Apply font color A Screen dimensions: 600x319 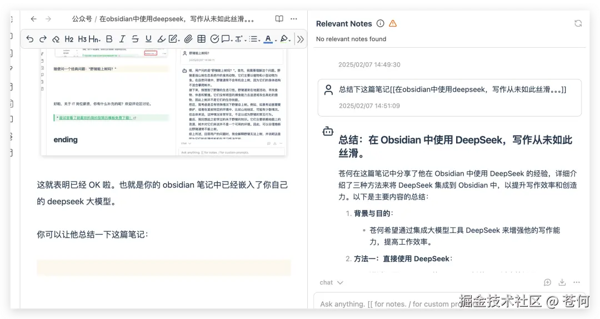(x=268, y=39)
